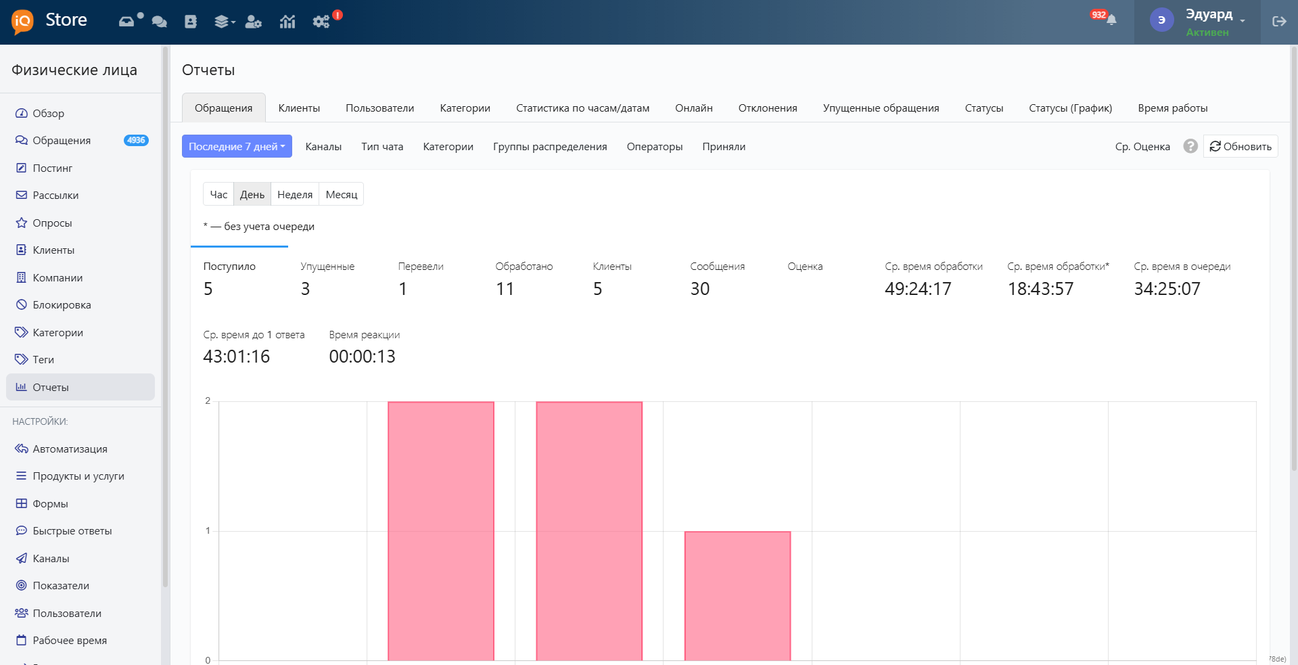Open Блокировка in the sidebar
The image size is (1298, 665).
point(80,304)
